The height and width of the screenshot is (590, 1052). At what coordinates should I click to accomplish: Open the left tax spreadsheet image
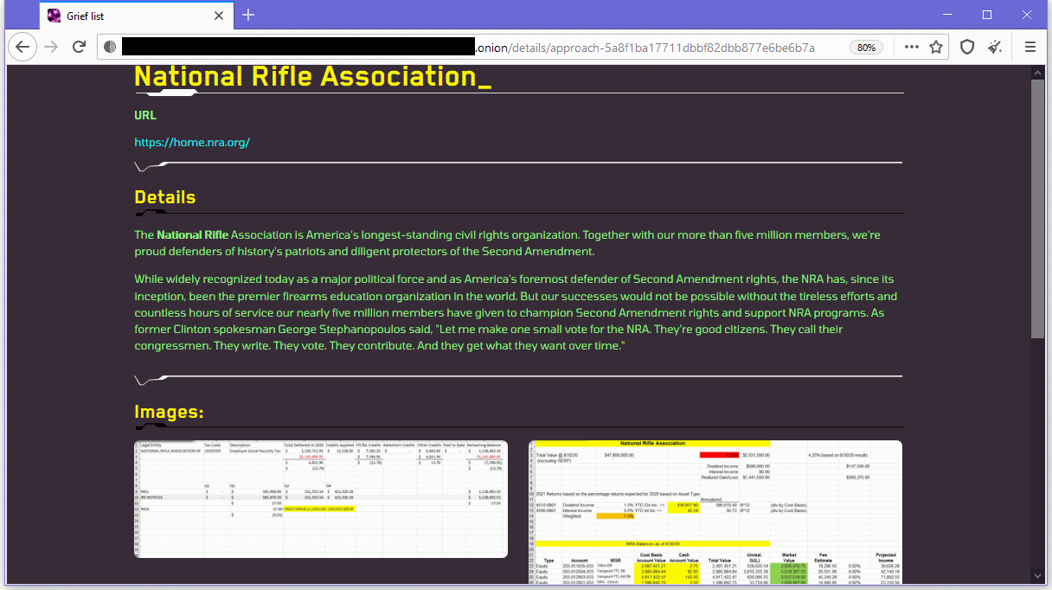pyautogui.click(x=321, y=499)
